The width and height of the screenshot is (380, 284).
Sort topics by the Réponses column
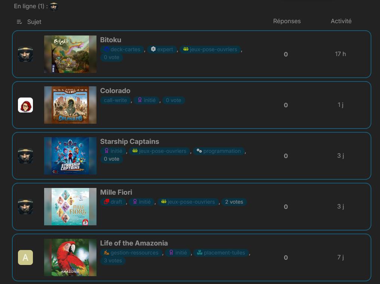(287, 21)
